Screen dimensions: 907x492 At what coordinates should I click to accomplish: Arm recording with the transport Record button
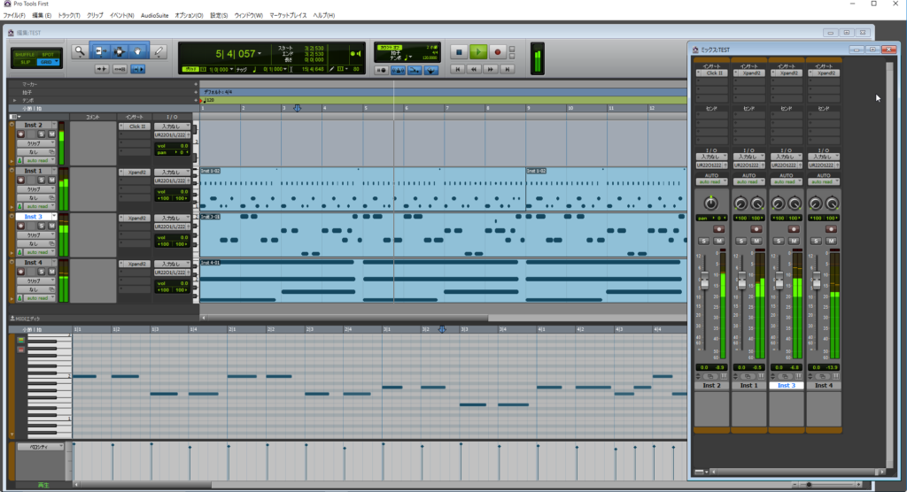click(498, 52)
